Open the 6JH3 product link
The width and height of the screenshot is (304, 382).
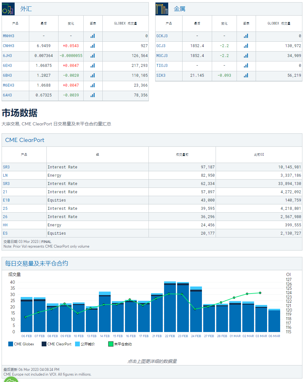[x=7, y=56]
